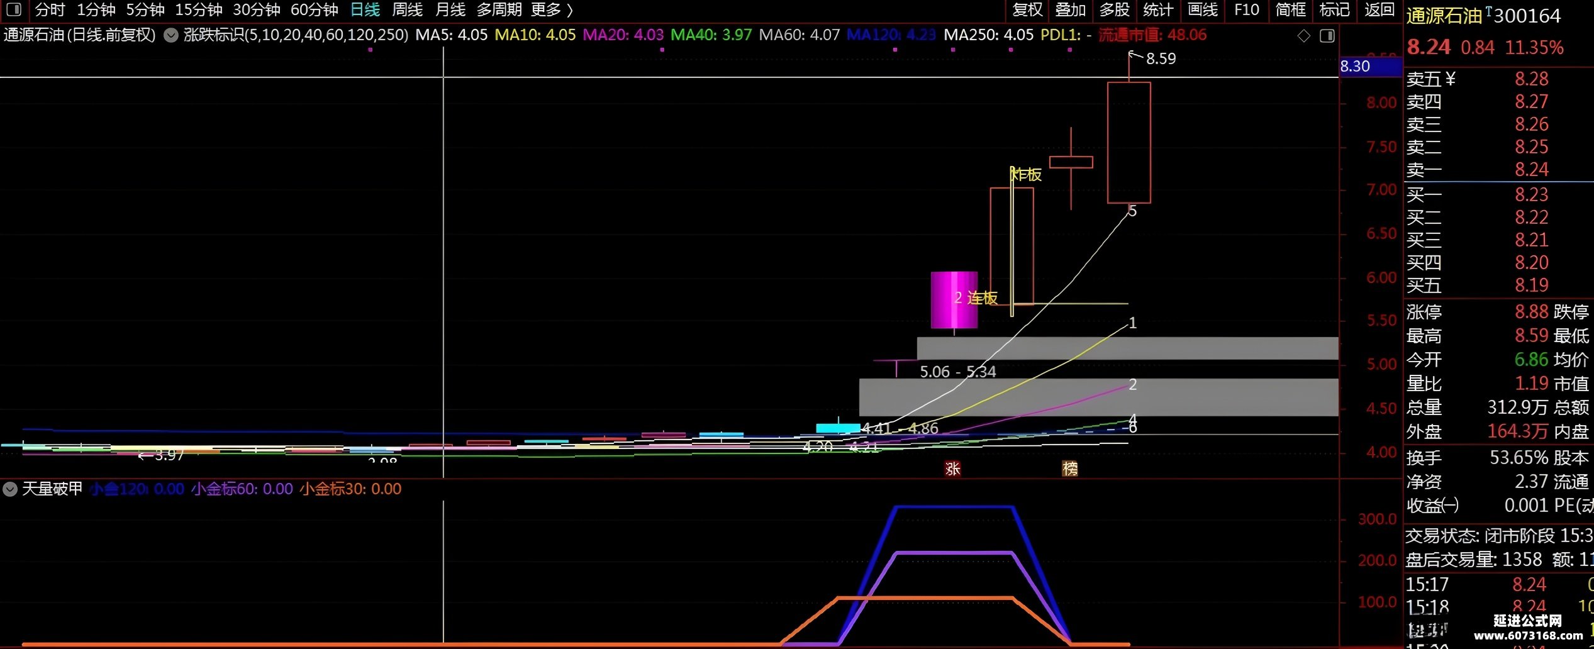Open the 更多 periods expander
Screen dimensions: 1594x649
(552, 9)
